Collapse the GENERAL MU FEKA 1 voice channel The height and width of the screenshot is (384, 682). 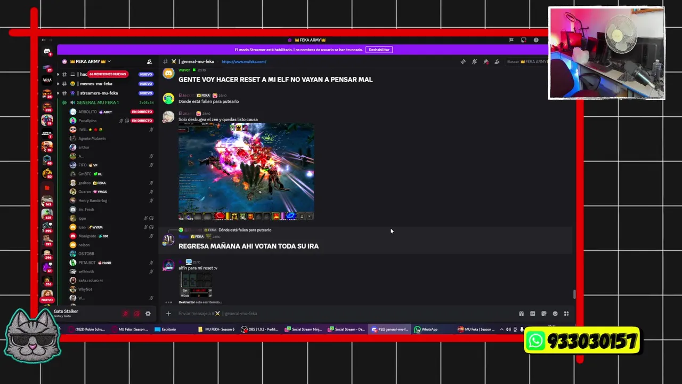pos(98,102)
